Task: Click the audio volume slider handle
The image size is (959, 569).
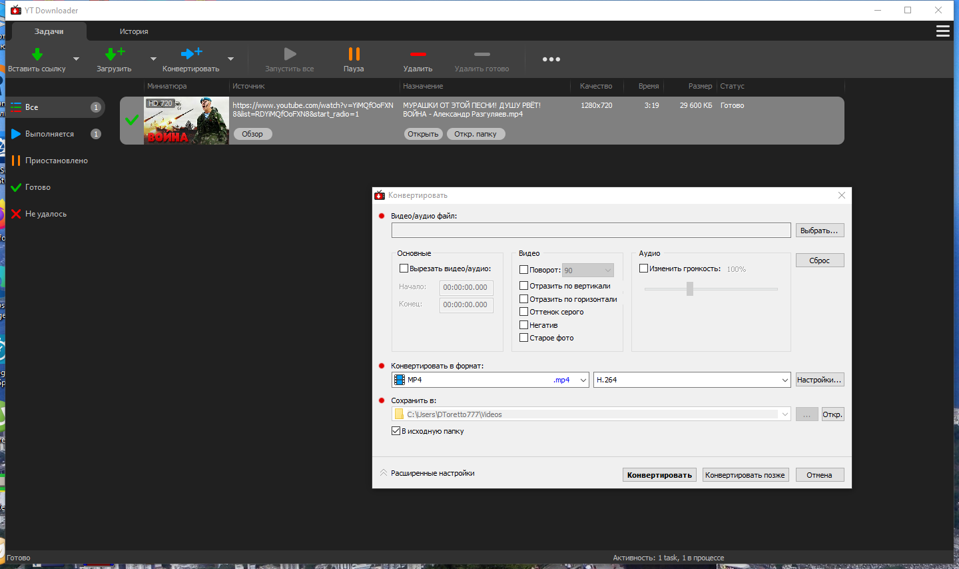Action: [690, 288]
